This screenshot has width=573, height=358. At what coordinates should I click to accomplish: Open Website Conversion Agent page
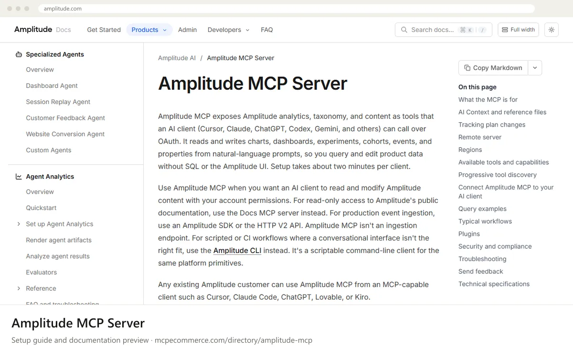65,134
